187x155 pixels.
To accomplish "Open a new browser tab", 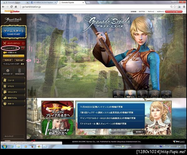I will point(88,2).
